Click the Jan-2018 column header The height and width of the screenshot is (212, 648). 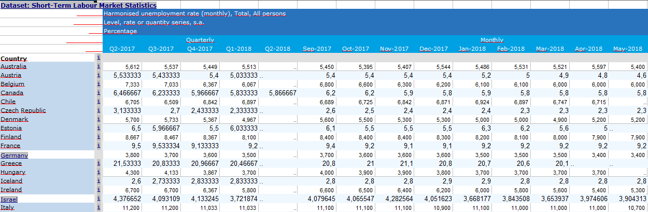coord(472,49)
